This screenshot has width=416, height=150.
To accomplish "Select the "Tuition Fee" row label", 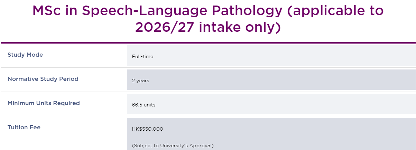I will [x=24, y=127].
